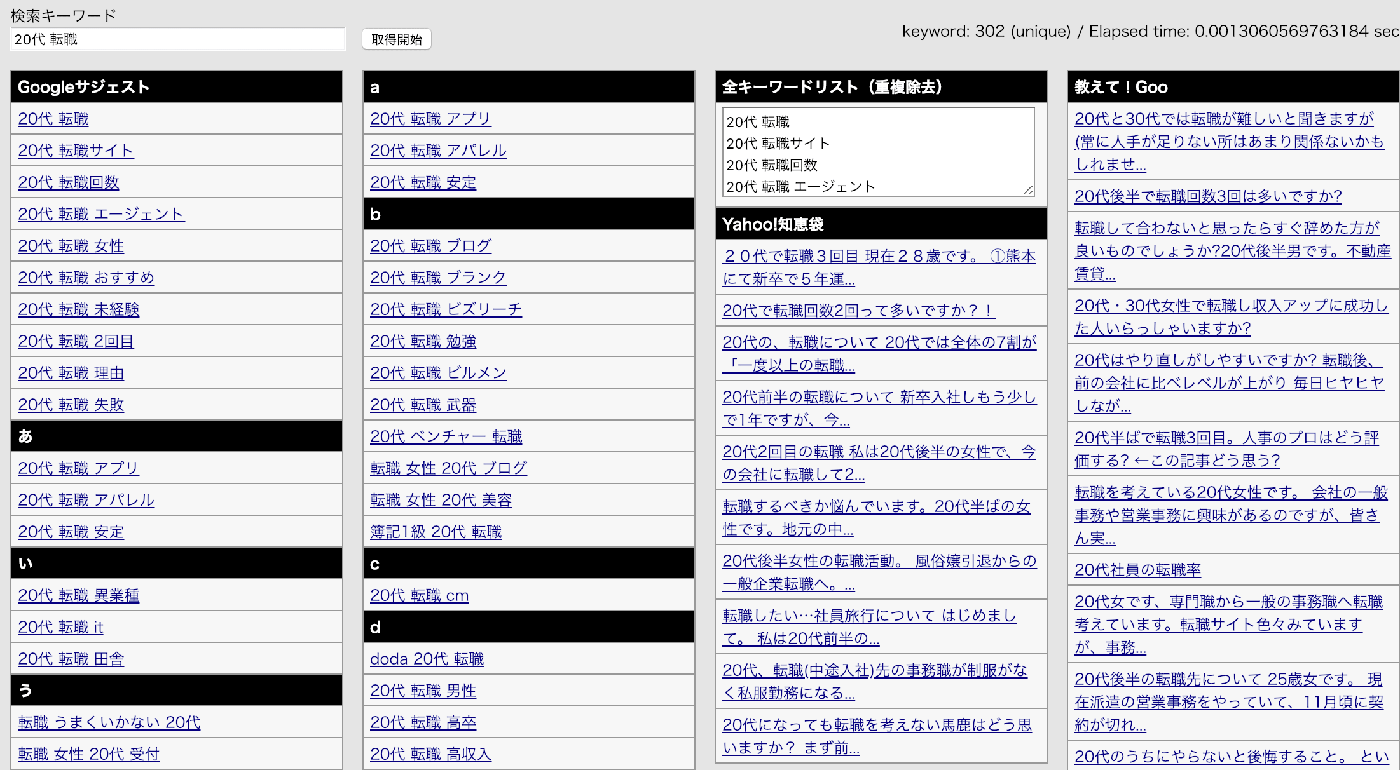
Task: Open 転職 女性 20代 ブログ link
Action: (x=449, y=468)
